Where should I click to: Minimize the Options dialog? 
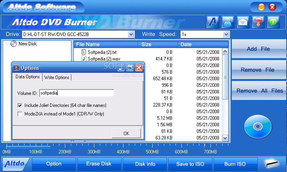tap(121, 68)
